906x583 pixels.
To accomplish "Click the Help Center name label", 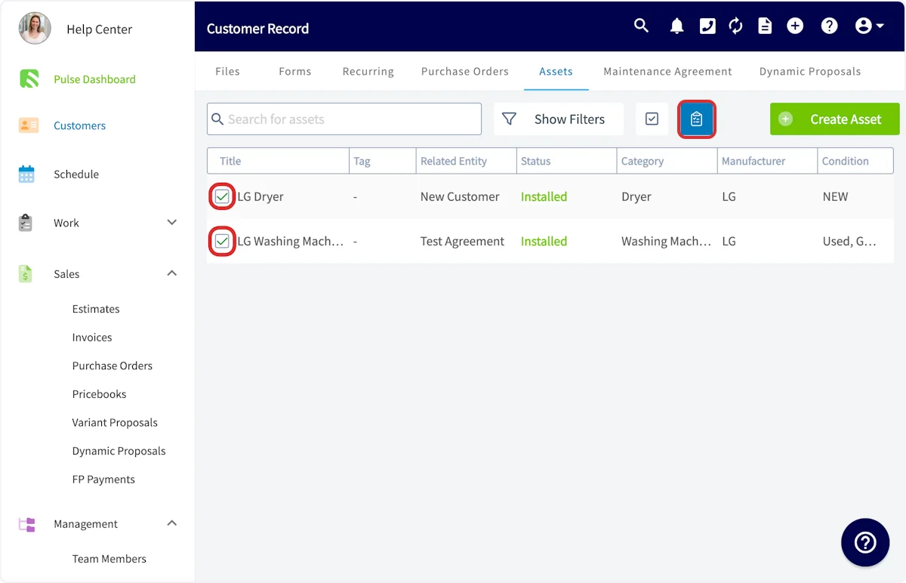I will point(99,29).
